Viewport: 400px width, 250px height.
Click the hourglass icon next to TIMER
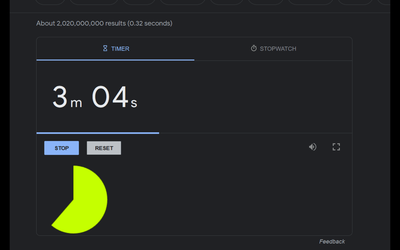pyautogui.click(x=105, y=48)
